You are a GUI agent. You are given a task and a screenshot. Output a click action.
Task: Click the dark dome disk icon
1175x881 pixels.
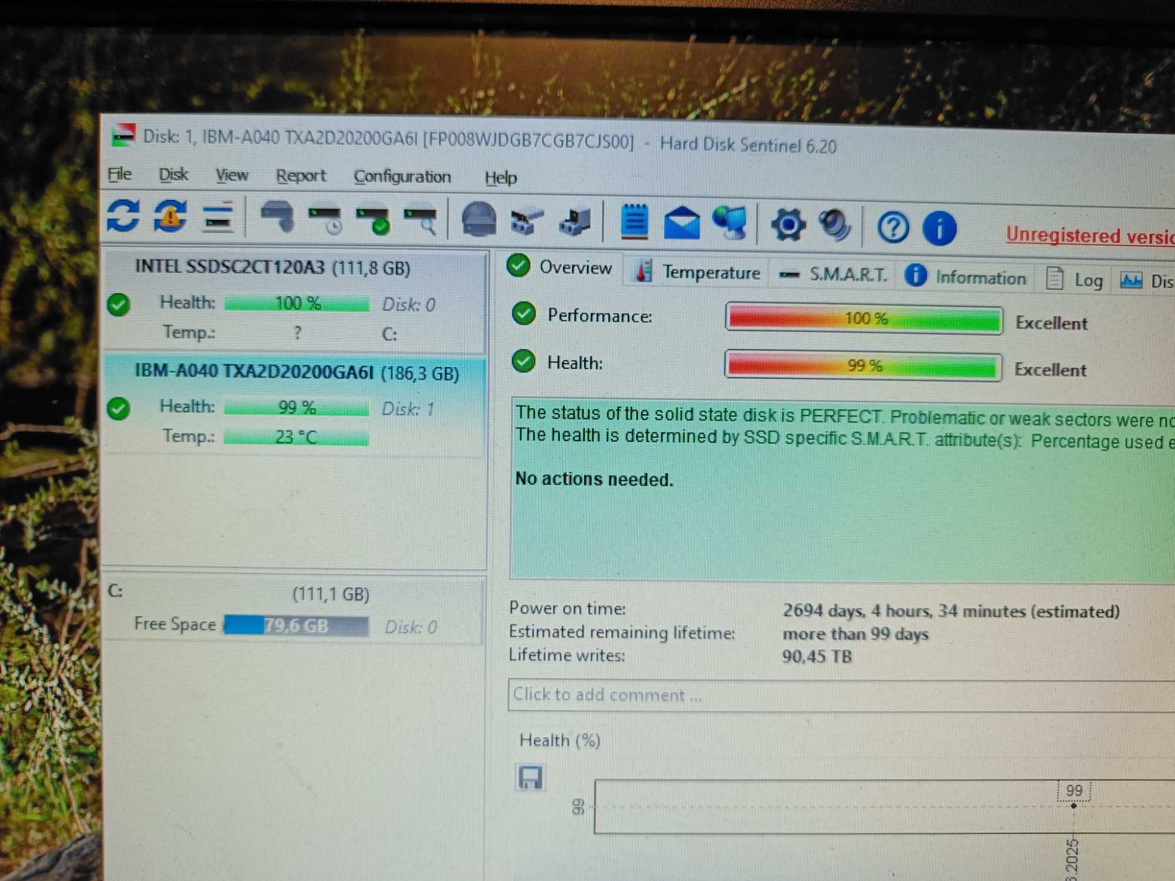(x=479, y=220)
